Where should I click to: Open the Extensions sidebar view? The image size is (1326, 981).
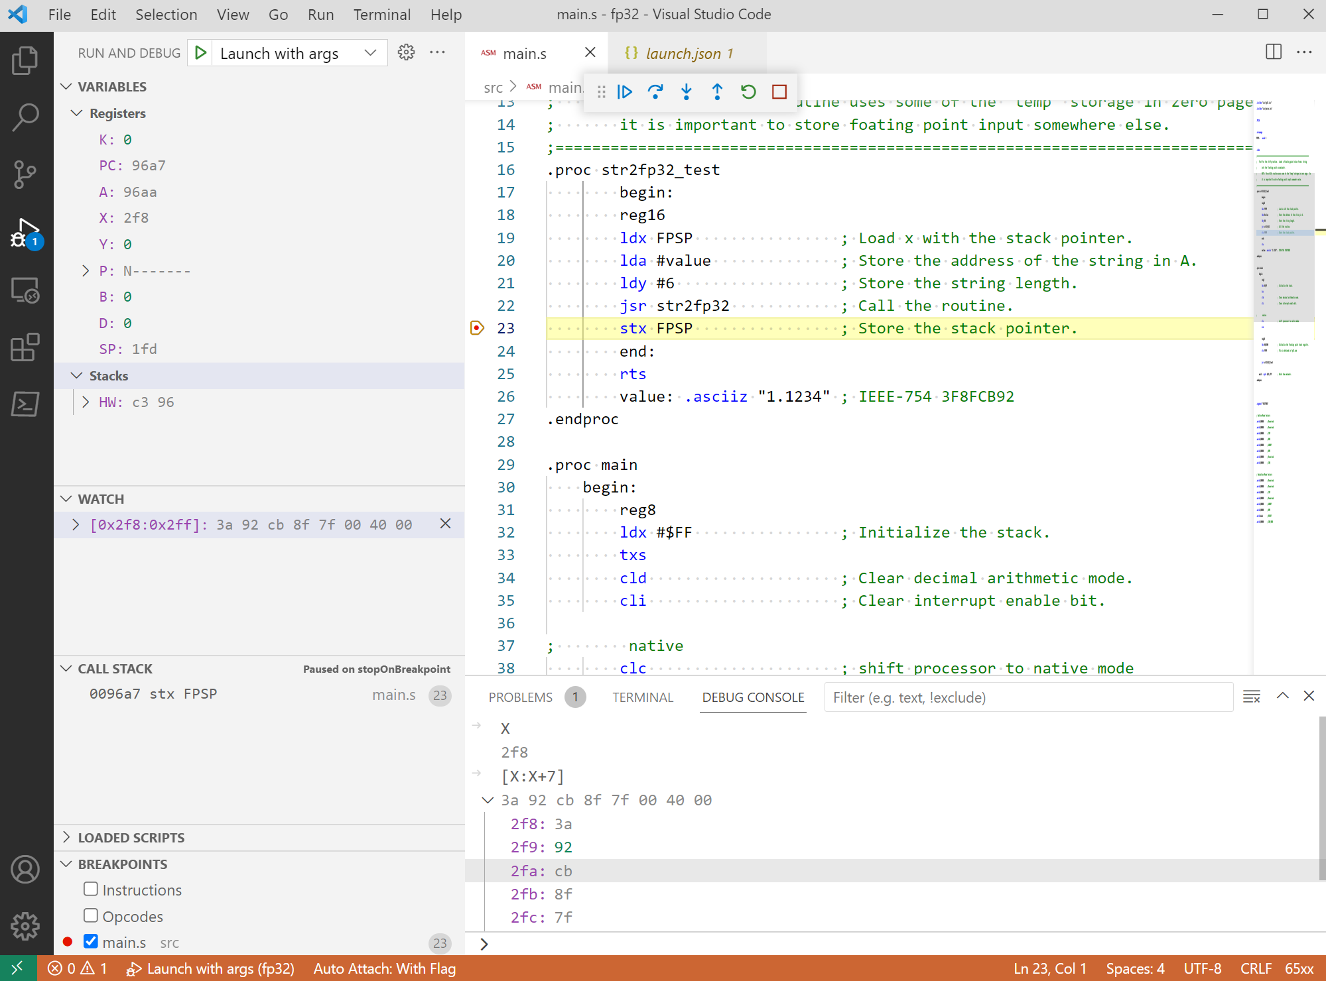(25, 347)
